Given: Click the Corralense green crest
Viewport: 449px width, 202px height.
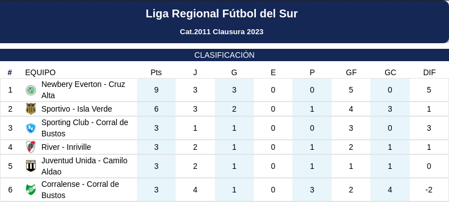Looking at the screenshot, I should pos(31,190).
